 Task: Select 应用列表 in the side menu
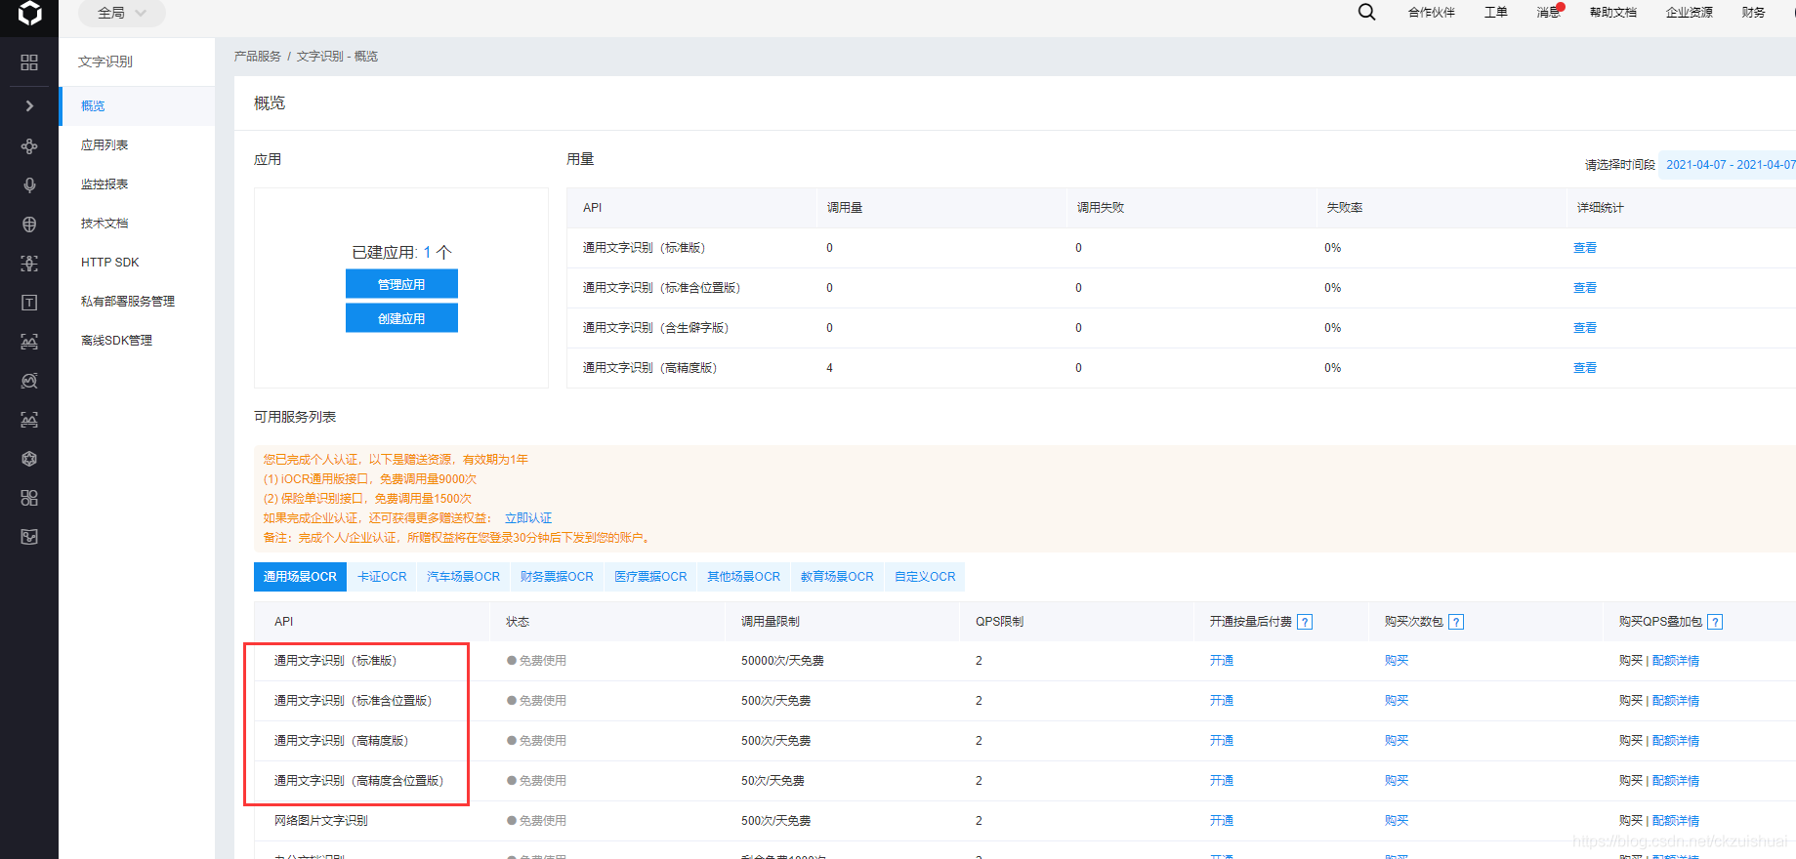point(104,145)
